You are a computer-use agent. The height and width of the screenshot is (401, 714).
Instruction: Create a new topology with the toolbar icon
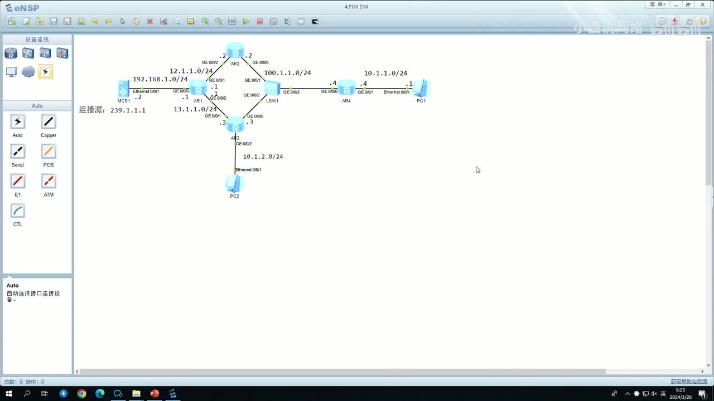click(x=12, y=21)
